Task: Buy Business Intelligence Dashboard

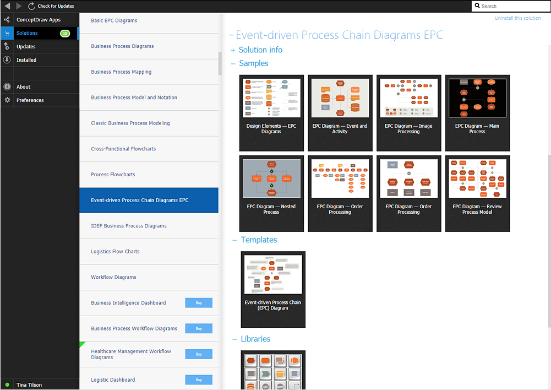Action: click(x=199, y=303)
